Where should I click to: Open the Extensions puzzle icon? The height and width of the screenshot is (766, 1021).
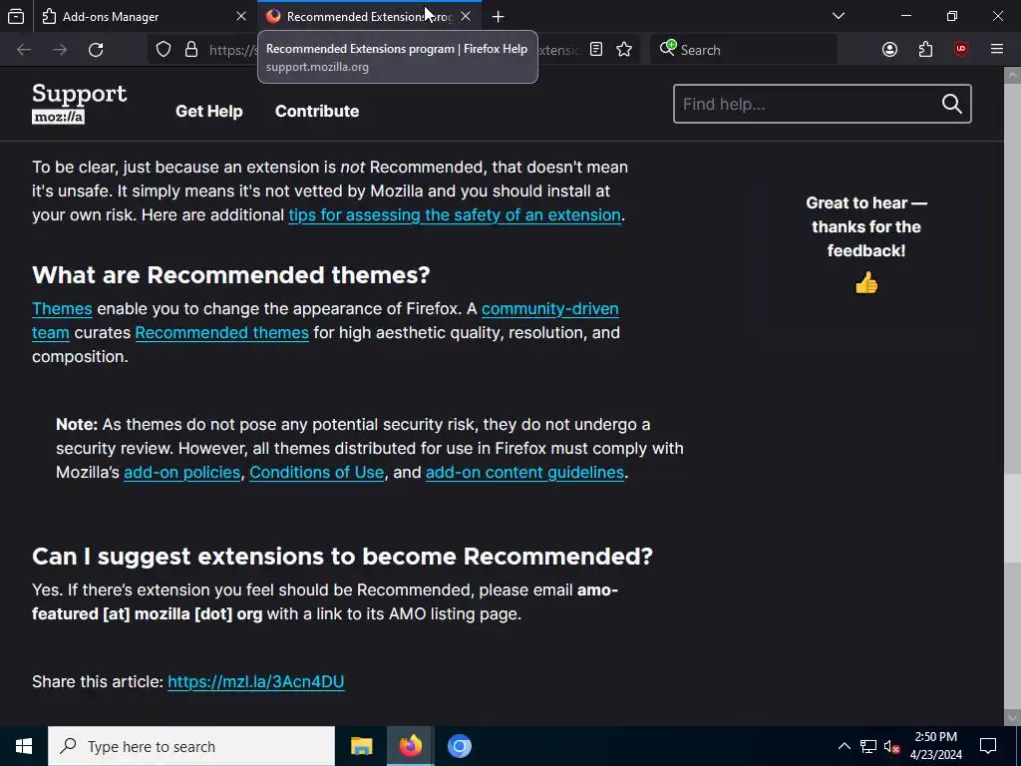click(925, 50)
